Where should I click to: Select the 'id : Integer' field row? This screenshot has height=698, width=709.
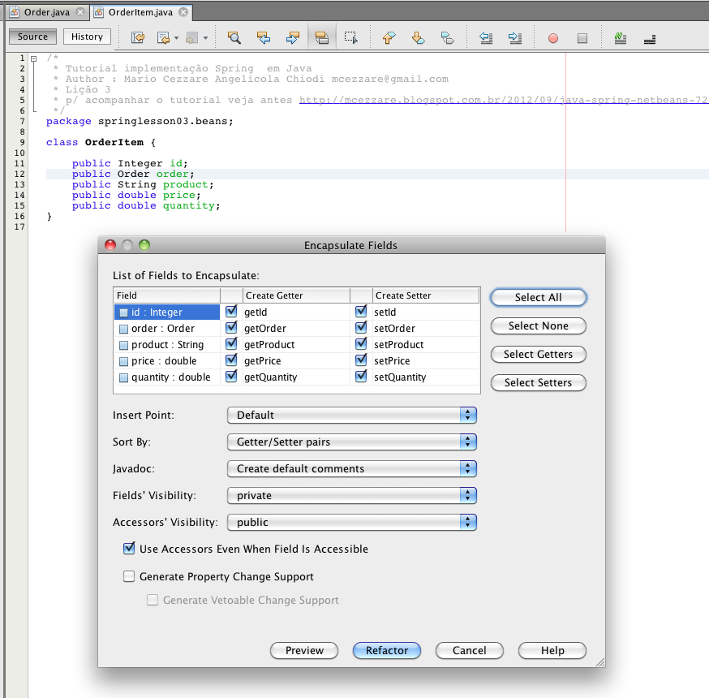(167, 312)
